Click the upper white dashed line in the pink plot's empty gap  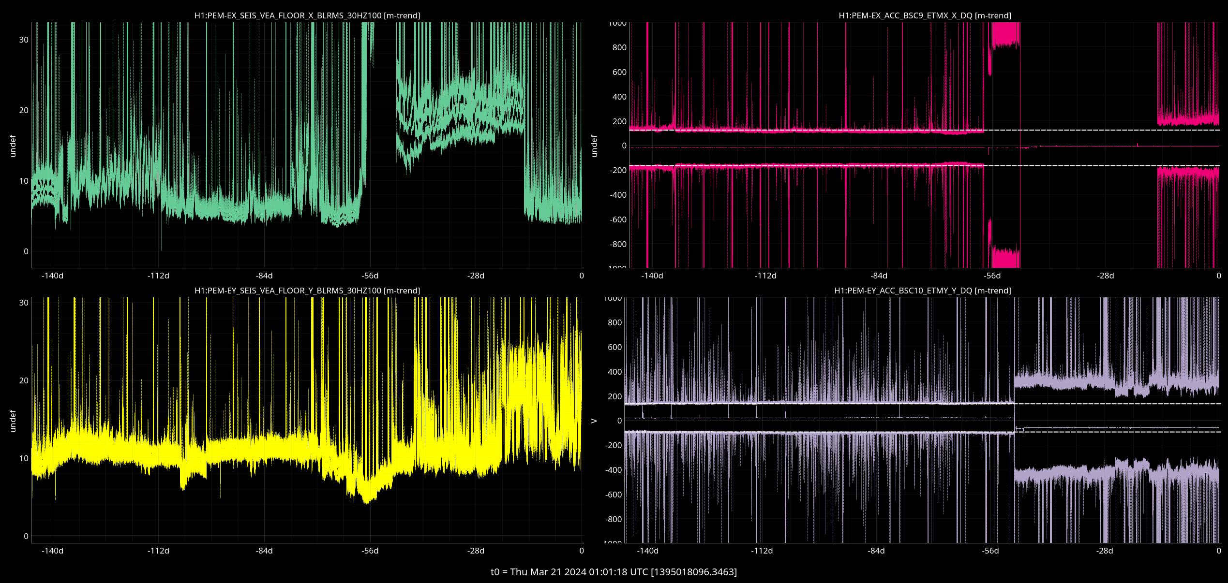pyautogui.click(x=1089, y=130)
